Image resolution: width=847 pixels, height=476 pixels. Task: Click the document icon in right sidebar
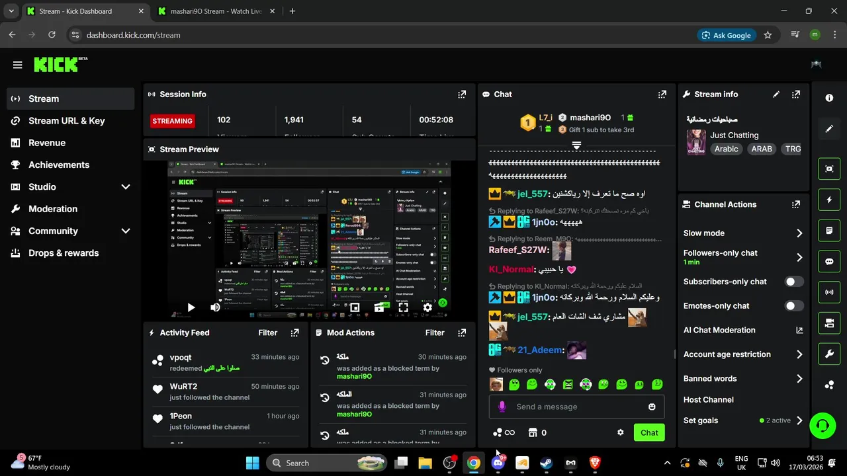829,231
